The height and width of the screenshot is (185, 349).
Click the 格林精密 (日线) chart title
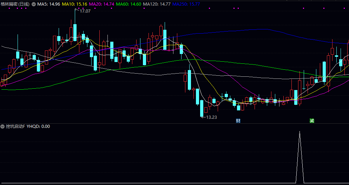pyautogui.click(x=15, y=4)
